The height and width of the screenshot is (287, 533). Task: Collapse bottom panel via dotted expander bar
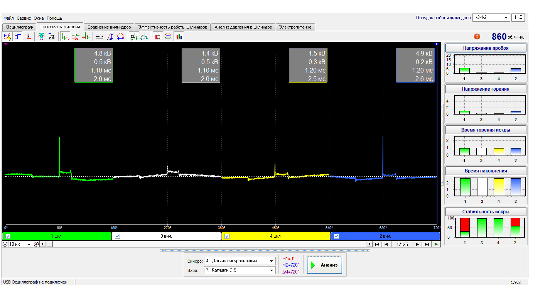265,250
